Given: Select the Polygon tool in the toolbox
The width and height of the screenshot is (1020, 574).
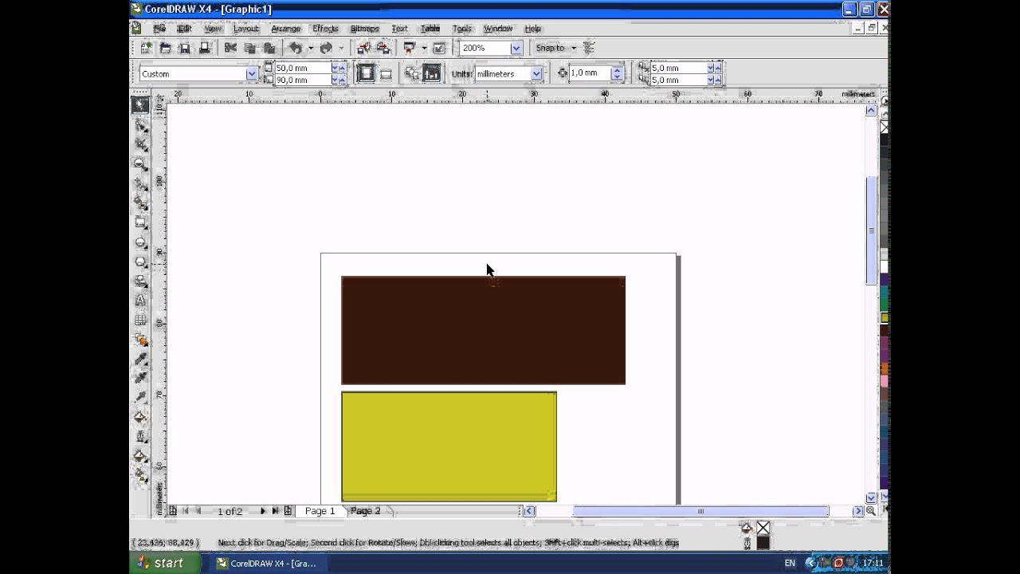Looking at the screenshot, I should coord(141,261).
